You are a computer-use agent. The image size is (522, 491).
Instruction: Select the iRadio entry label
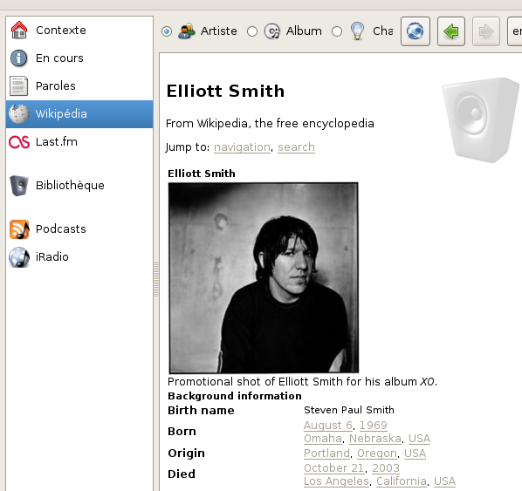[52, 257]
